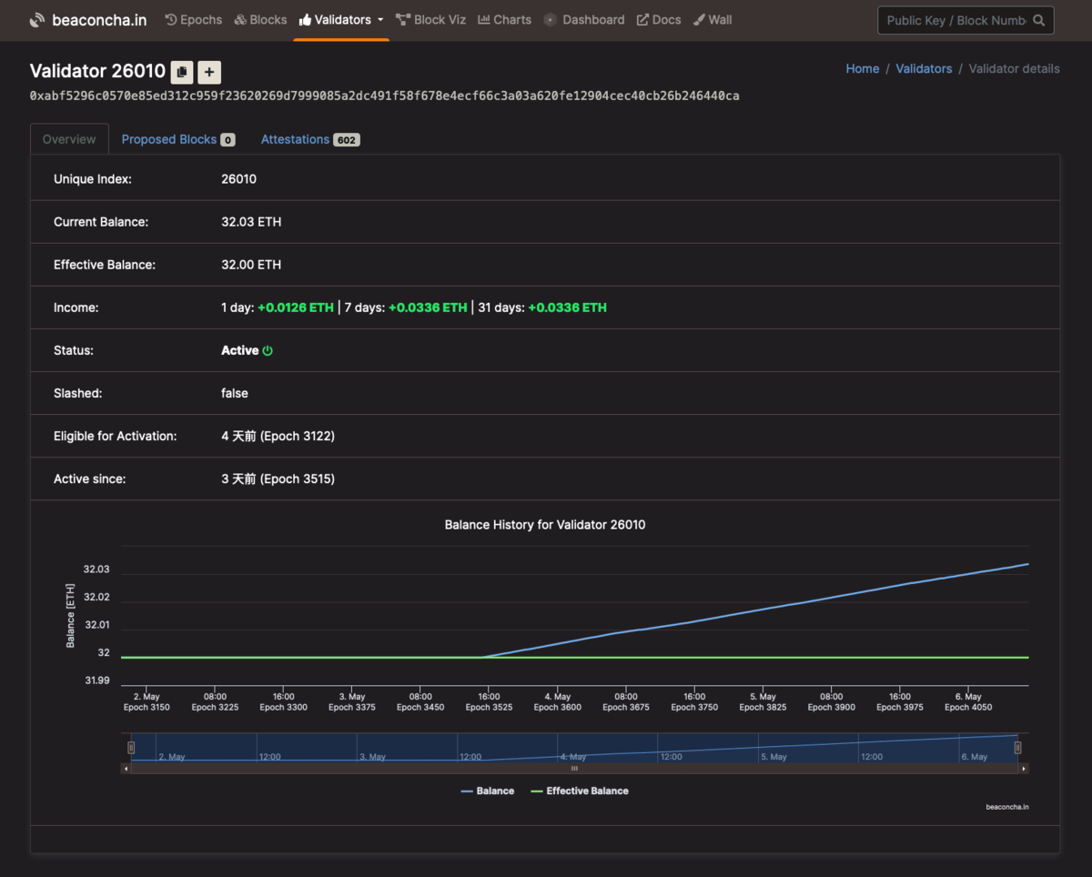Click the beaconcha.in logo icon

(x=37, y=19)
